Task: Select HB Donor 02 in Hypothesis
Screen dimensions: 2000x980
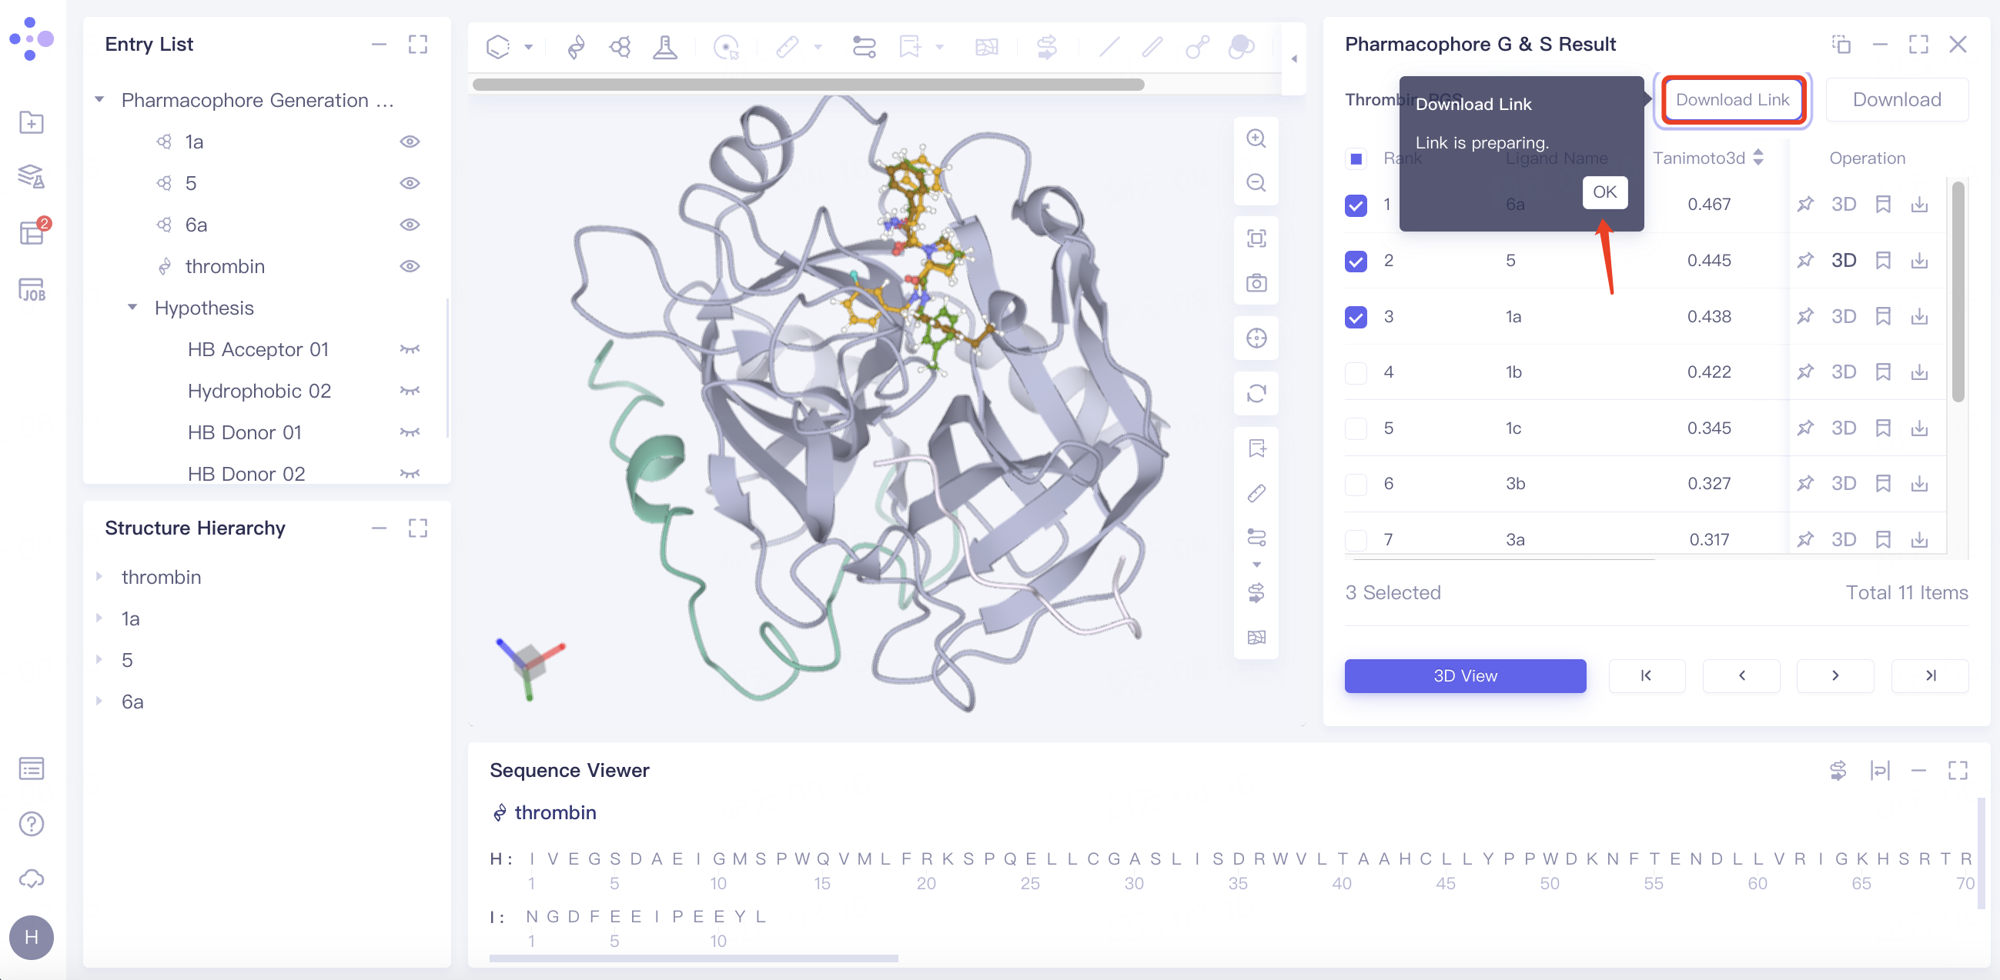Action: click(x=246, y=473)
